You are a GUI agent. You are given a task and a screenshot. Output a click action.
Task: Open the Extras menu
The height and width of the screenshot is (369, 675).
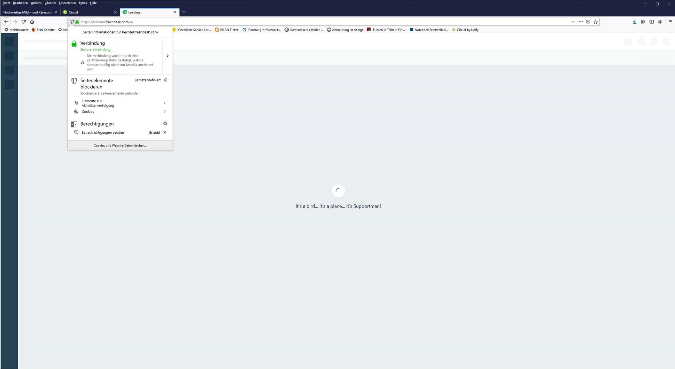pyautogui.click(x=83, y=3)
